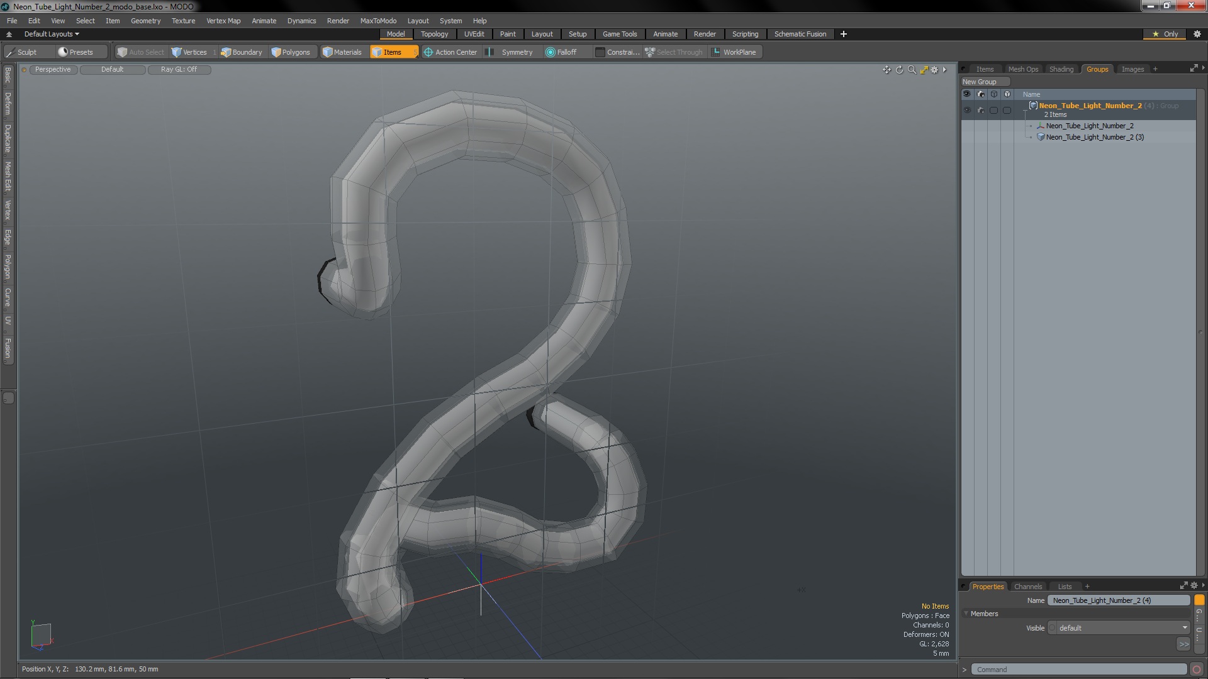Switch to the UVEdit layout tab
Viewport: 1208px width, 679px height.
click(474, 34)
